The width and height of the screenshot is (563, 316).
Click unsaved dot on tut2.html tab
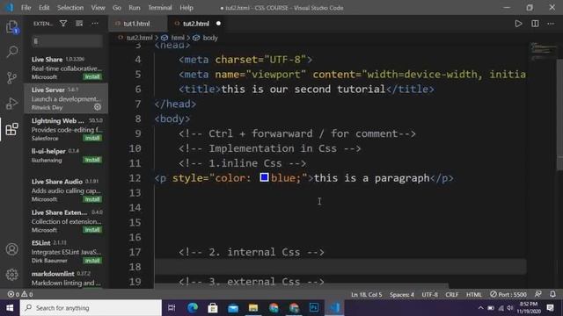coord(218,24)
